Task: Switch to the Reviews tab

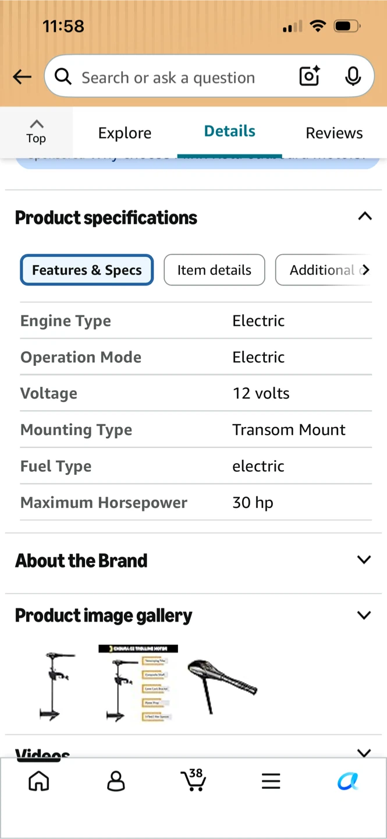Action: (x=334, y=133)
